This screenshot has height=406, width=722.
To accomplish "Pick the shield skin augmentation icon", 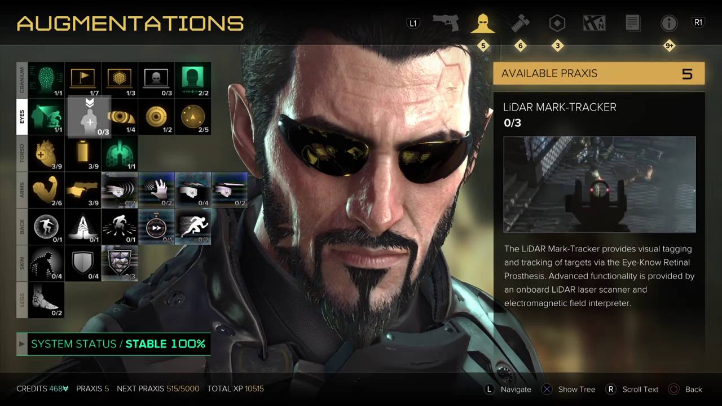I will point(82,263).
